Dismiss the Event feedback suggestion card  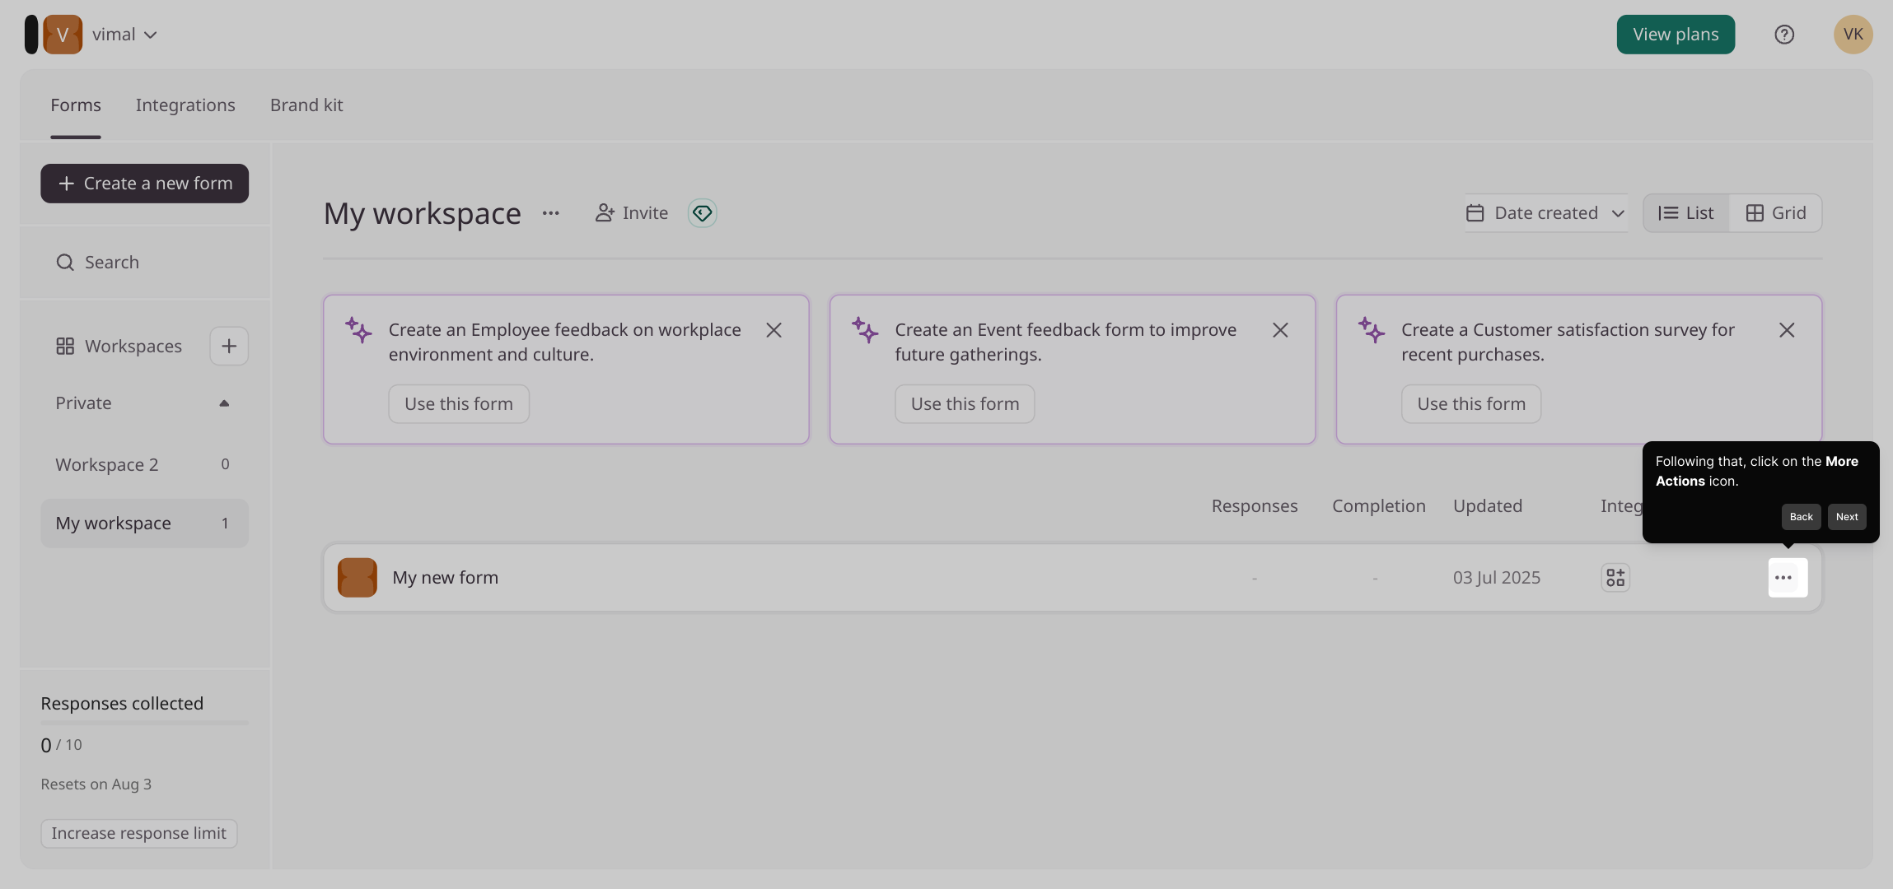click(x=1280, y=330)
